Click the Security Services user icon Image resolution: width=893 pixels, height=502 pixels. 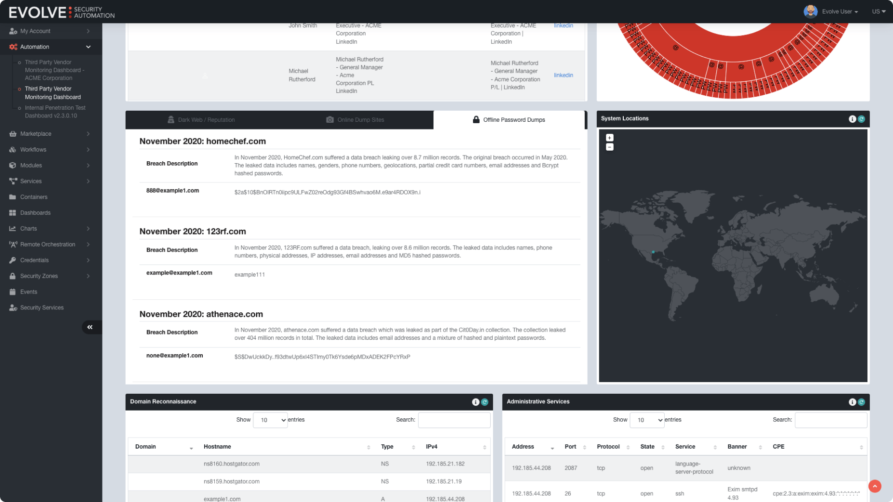(x=13, y=308)
